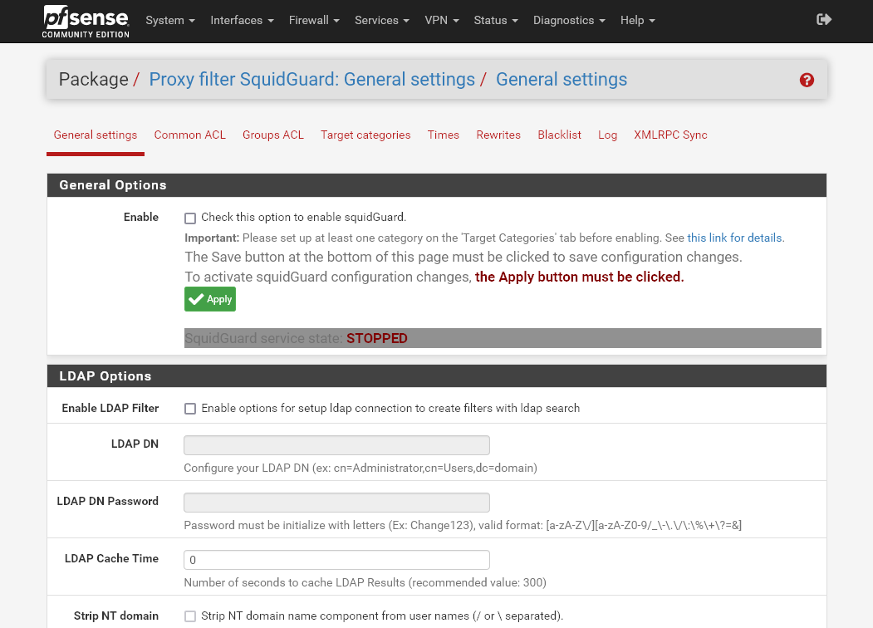Focus the LDAP Cache Time field
Viewport: 873px width, 628px height.
pyautogui.click(x=336, y=560)
